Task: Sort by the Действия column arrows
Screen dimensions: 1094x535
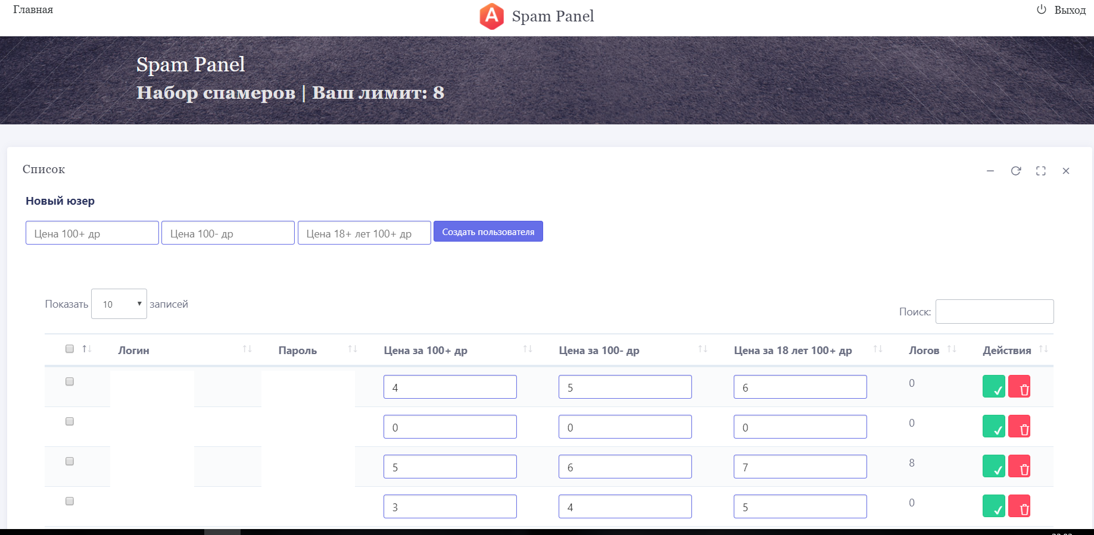Action: pos(1043,349)
